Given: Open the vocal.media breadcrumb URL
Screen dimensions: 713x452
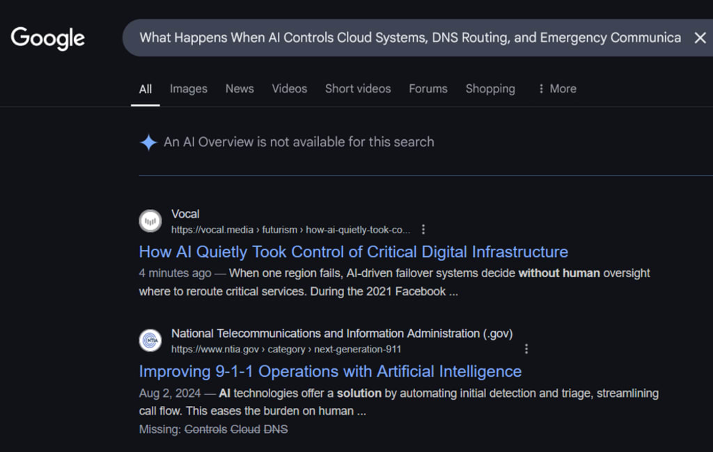Looking at the screenshot, I should point(290,230).
